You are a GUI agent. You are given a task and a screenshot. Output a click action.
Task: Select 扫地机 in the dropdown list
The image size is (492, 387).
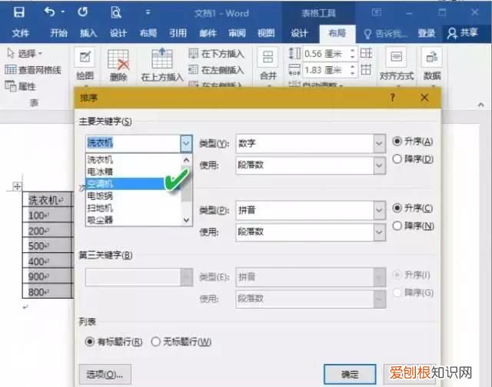click(134, 208)
